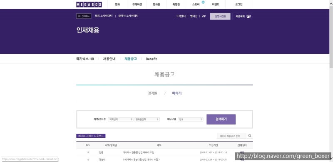Open the 영화관선택 dropdown

point(147,120)
